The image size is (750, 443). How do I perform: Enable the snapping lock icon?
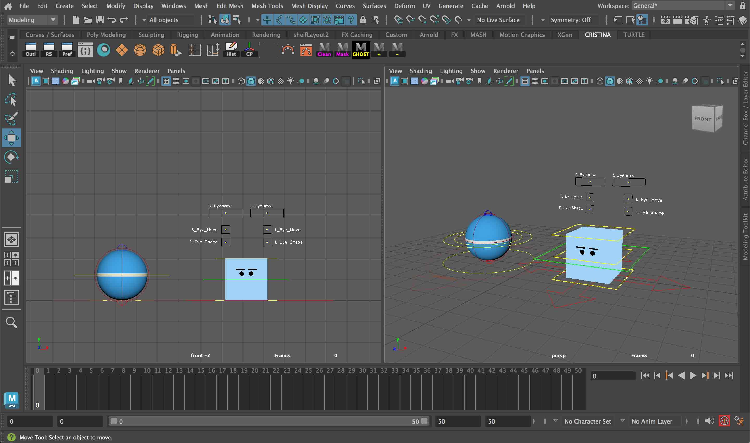click(x=363, y=20)
